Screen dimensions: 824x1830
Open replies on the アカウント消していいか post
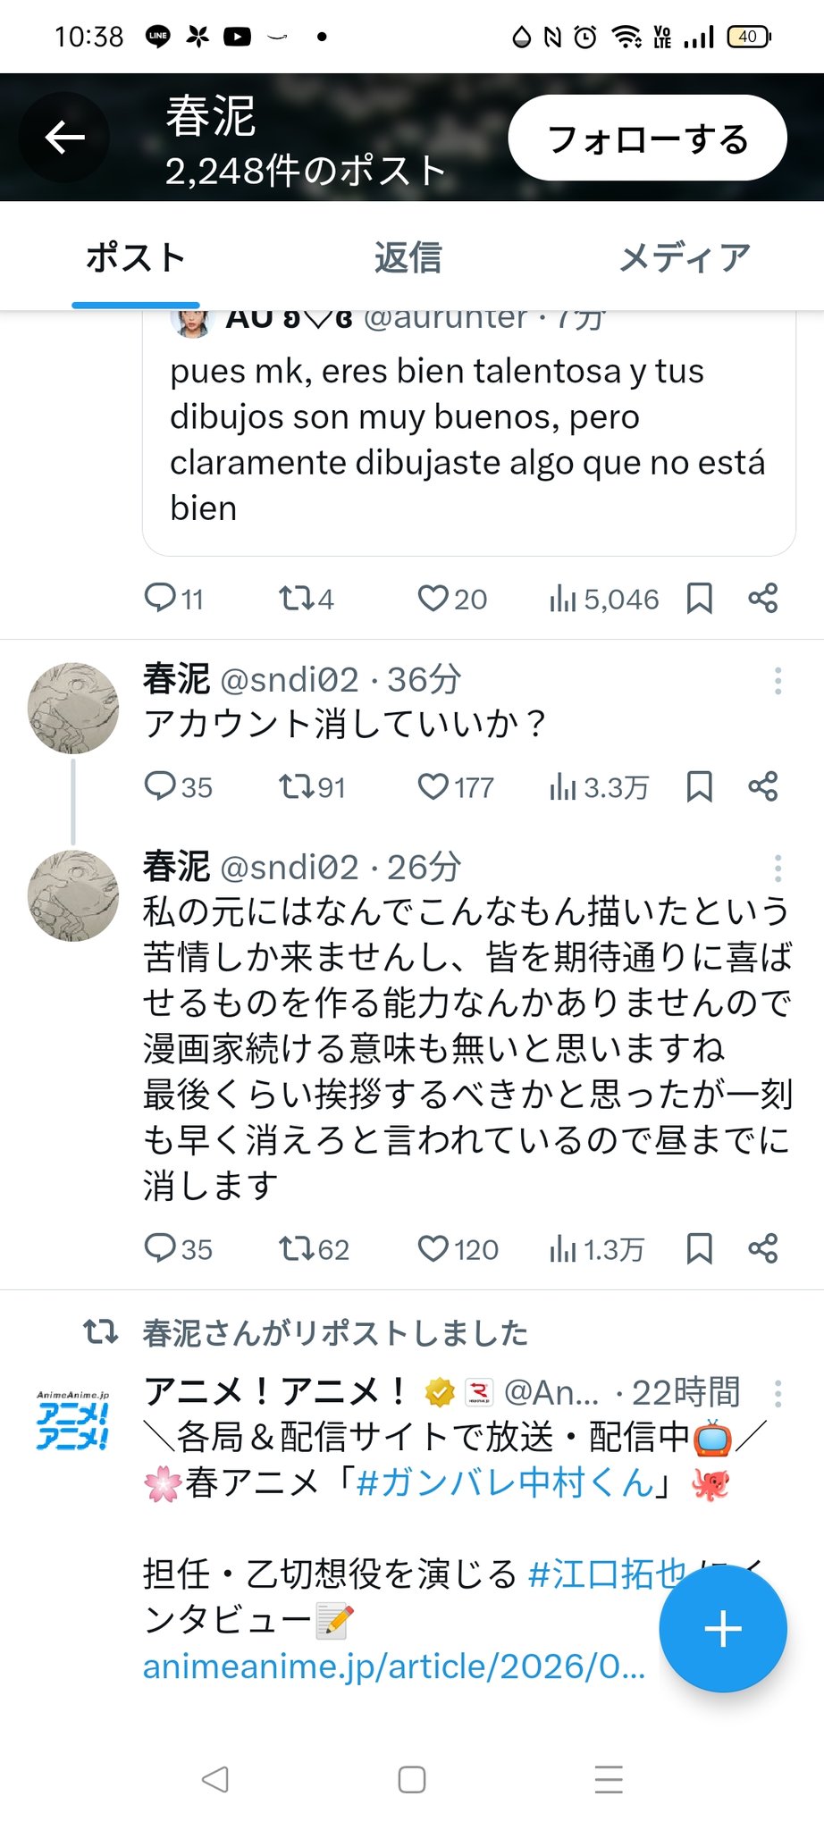tap(160, 786)
